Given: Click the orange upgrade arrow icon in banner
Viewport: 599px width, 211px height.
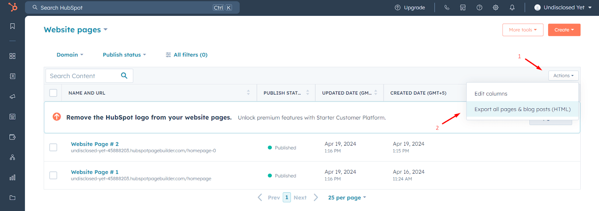Looking at the screenshot, I should pos(57,117).
